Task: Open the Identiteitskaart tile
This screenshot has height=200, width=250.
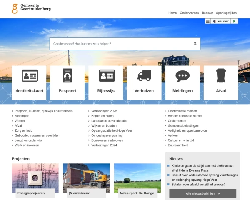Action: pos(29,82)
